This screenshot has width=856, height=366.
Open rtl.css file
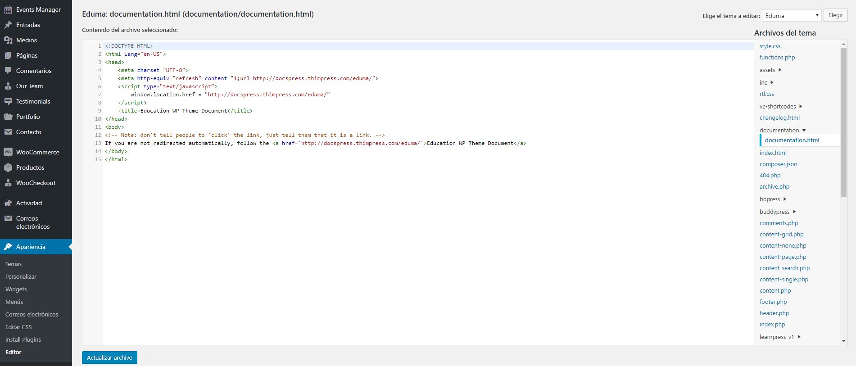click(767, 94)
